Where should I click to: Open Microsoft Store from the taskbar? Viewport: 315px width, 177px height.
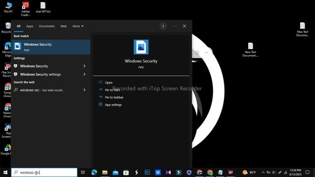[x=126, y=173]
